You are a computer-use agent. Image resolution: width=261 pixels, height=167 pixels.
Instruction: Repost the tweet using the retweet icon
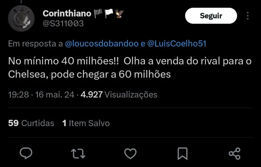click(78, 153)
